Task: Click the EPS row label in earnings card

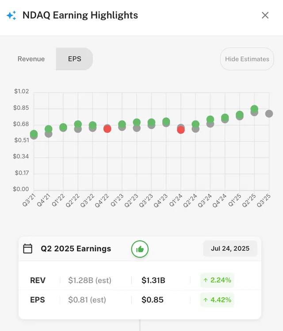Action: pos(38,300)
